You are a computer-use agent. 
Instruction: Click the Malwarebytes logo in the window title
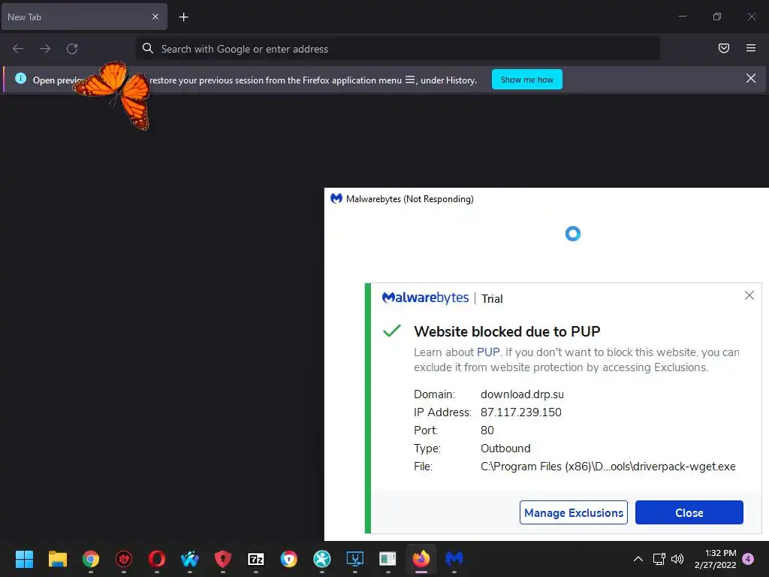point(336,198)
